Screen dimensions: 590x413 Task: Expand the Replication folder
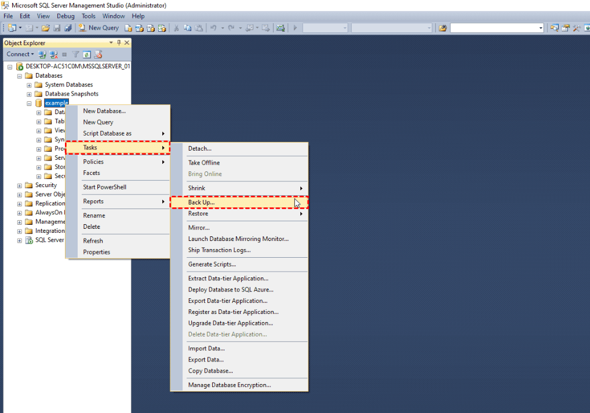pos(20,204)
